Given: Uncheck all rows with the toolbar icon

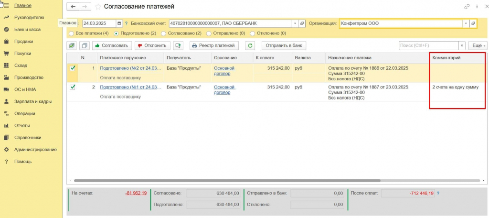Looking at the screenshot, I should point(85,45).
